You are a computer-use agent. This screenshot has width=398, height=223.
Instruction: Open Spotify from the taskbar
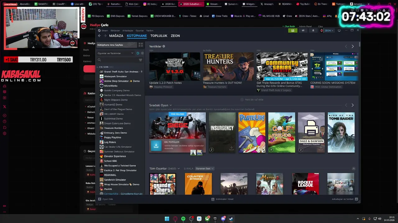(x=183, y=219)
